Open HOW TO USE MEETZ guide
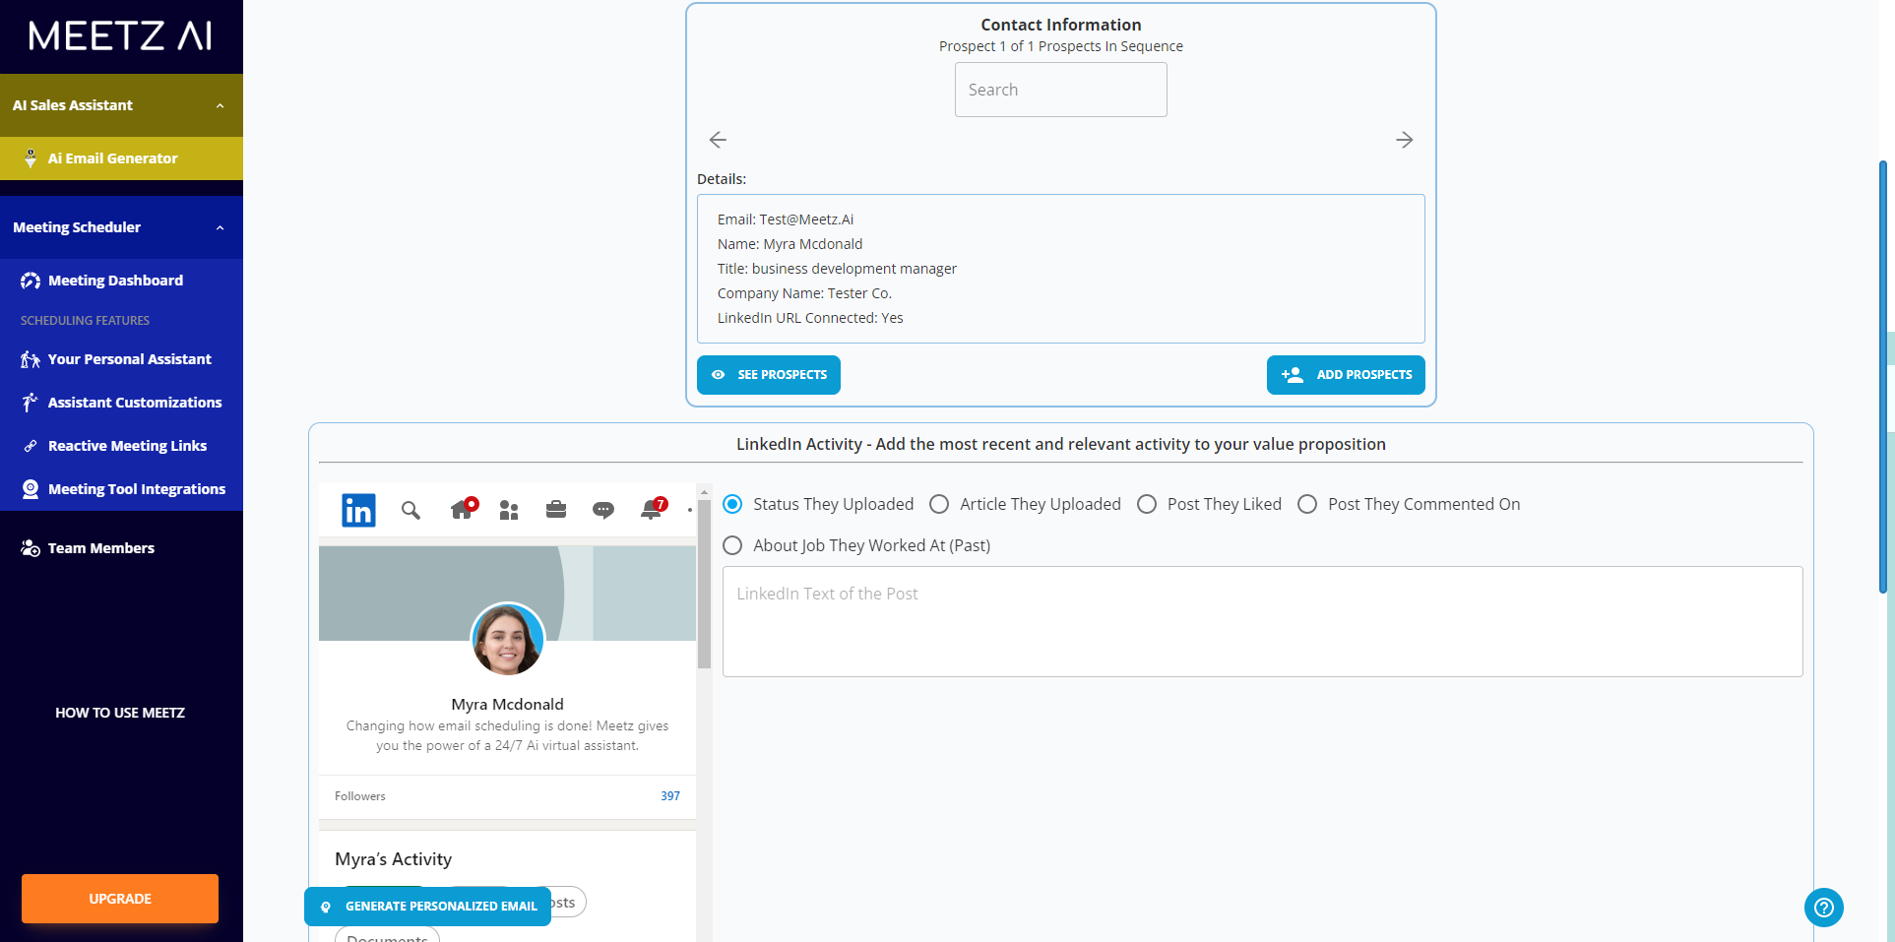The image size is (1895, 942). 120,713
